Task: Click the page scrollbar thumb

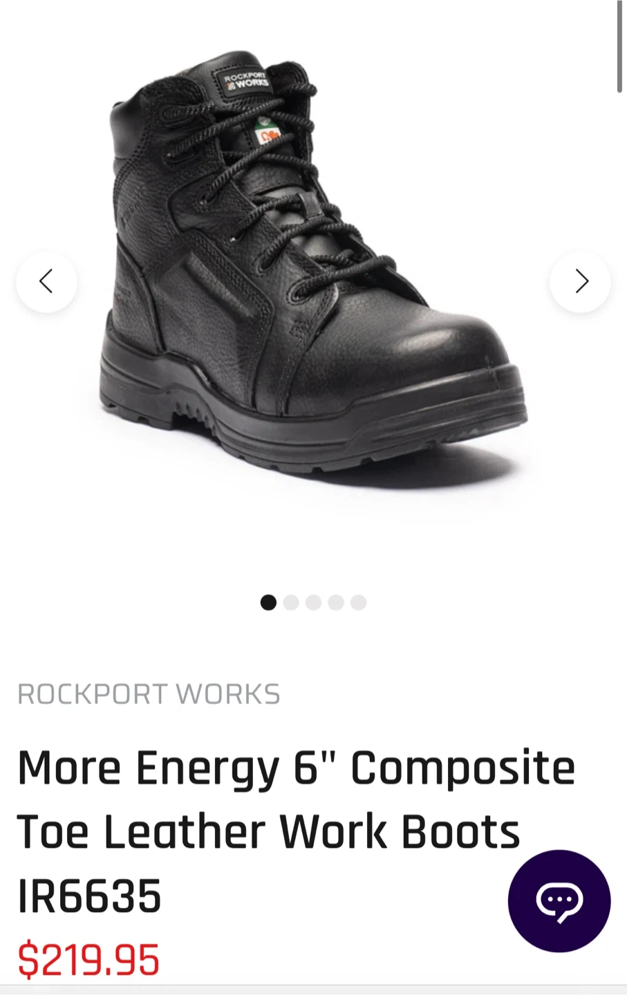Action: click(x=620, y=46)
